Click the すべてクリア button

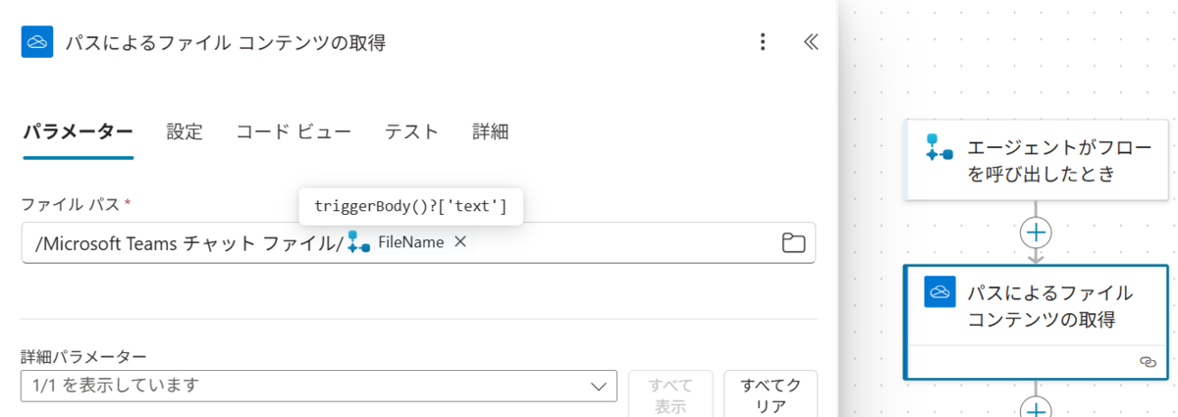[x=771, y=394]
